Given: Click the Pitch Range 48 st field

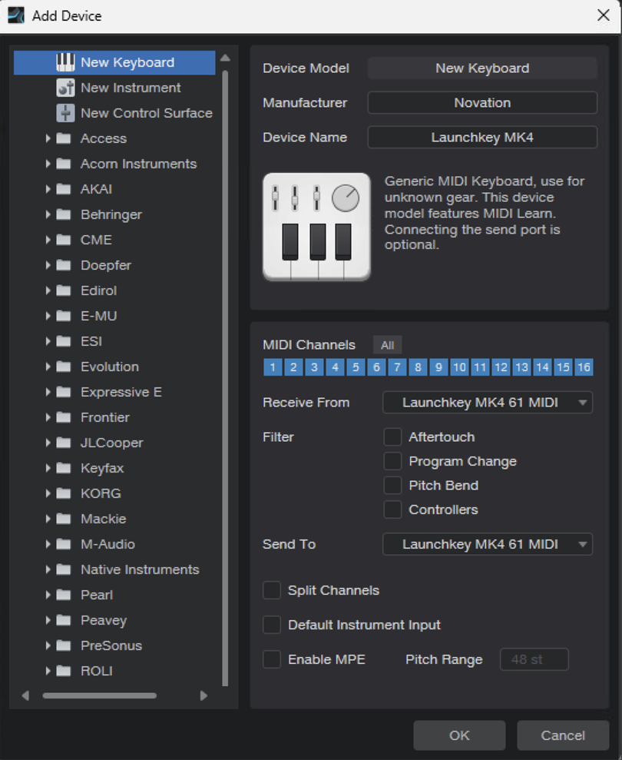Looking at the screenshot, I should pos(534,659).
